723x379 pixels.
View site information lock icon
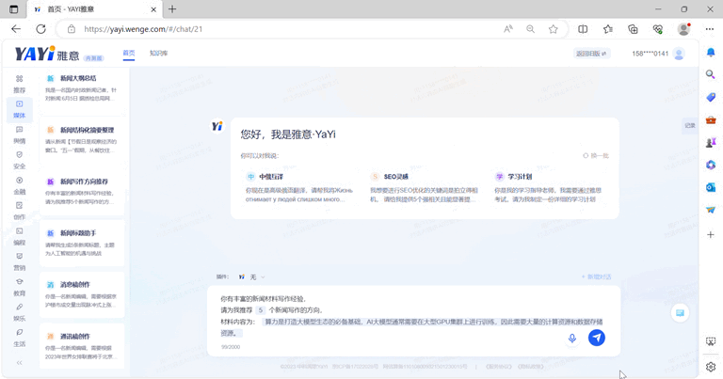click(x=71, y=29)
